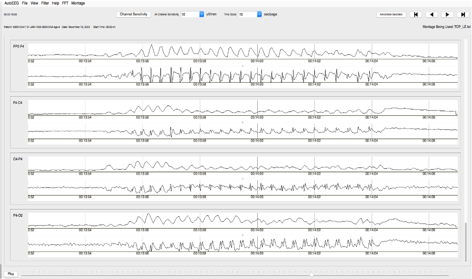Open the Montage menu
This screenshot has width=472, height=279.
point(78,3)
